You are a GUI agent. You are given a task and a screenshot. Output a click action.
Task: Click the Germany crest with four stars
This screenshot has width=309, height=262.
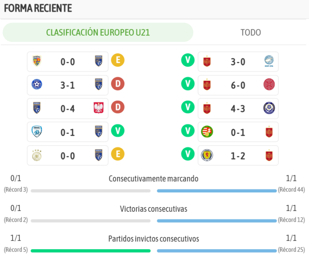(x=37, y=155)
